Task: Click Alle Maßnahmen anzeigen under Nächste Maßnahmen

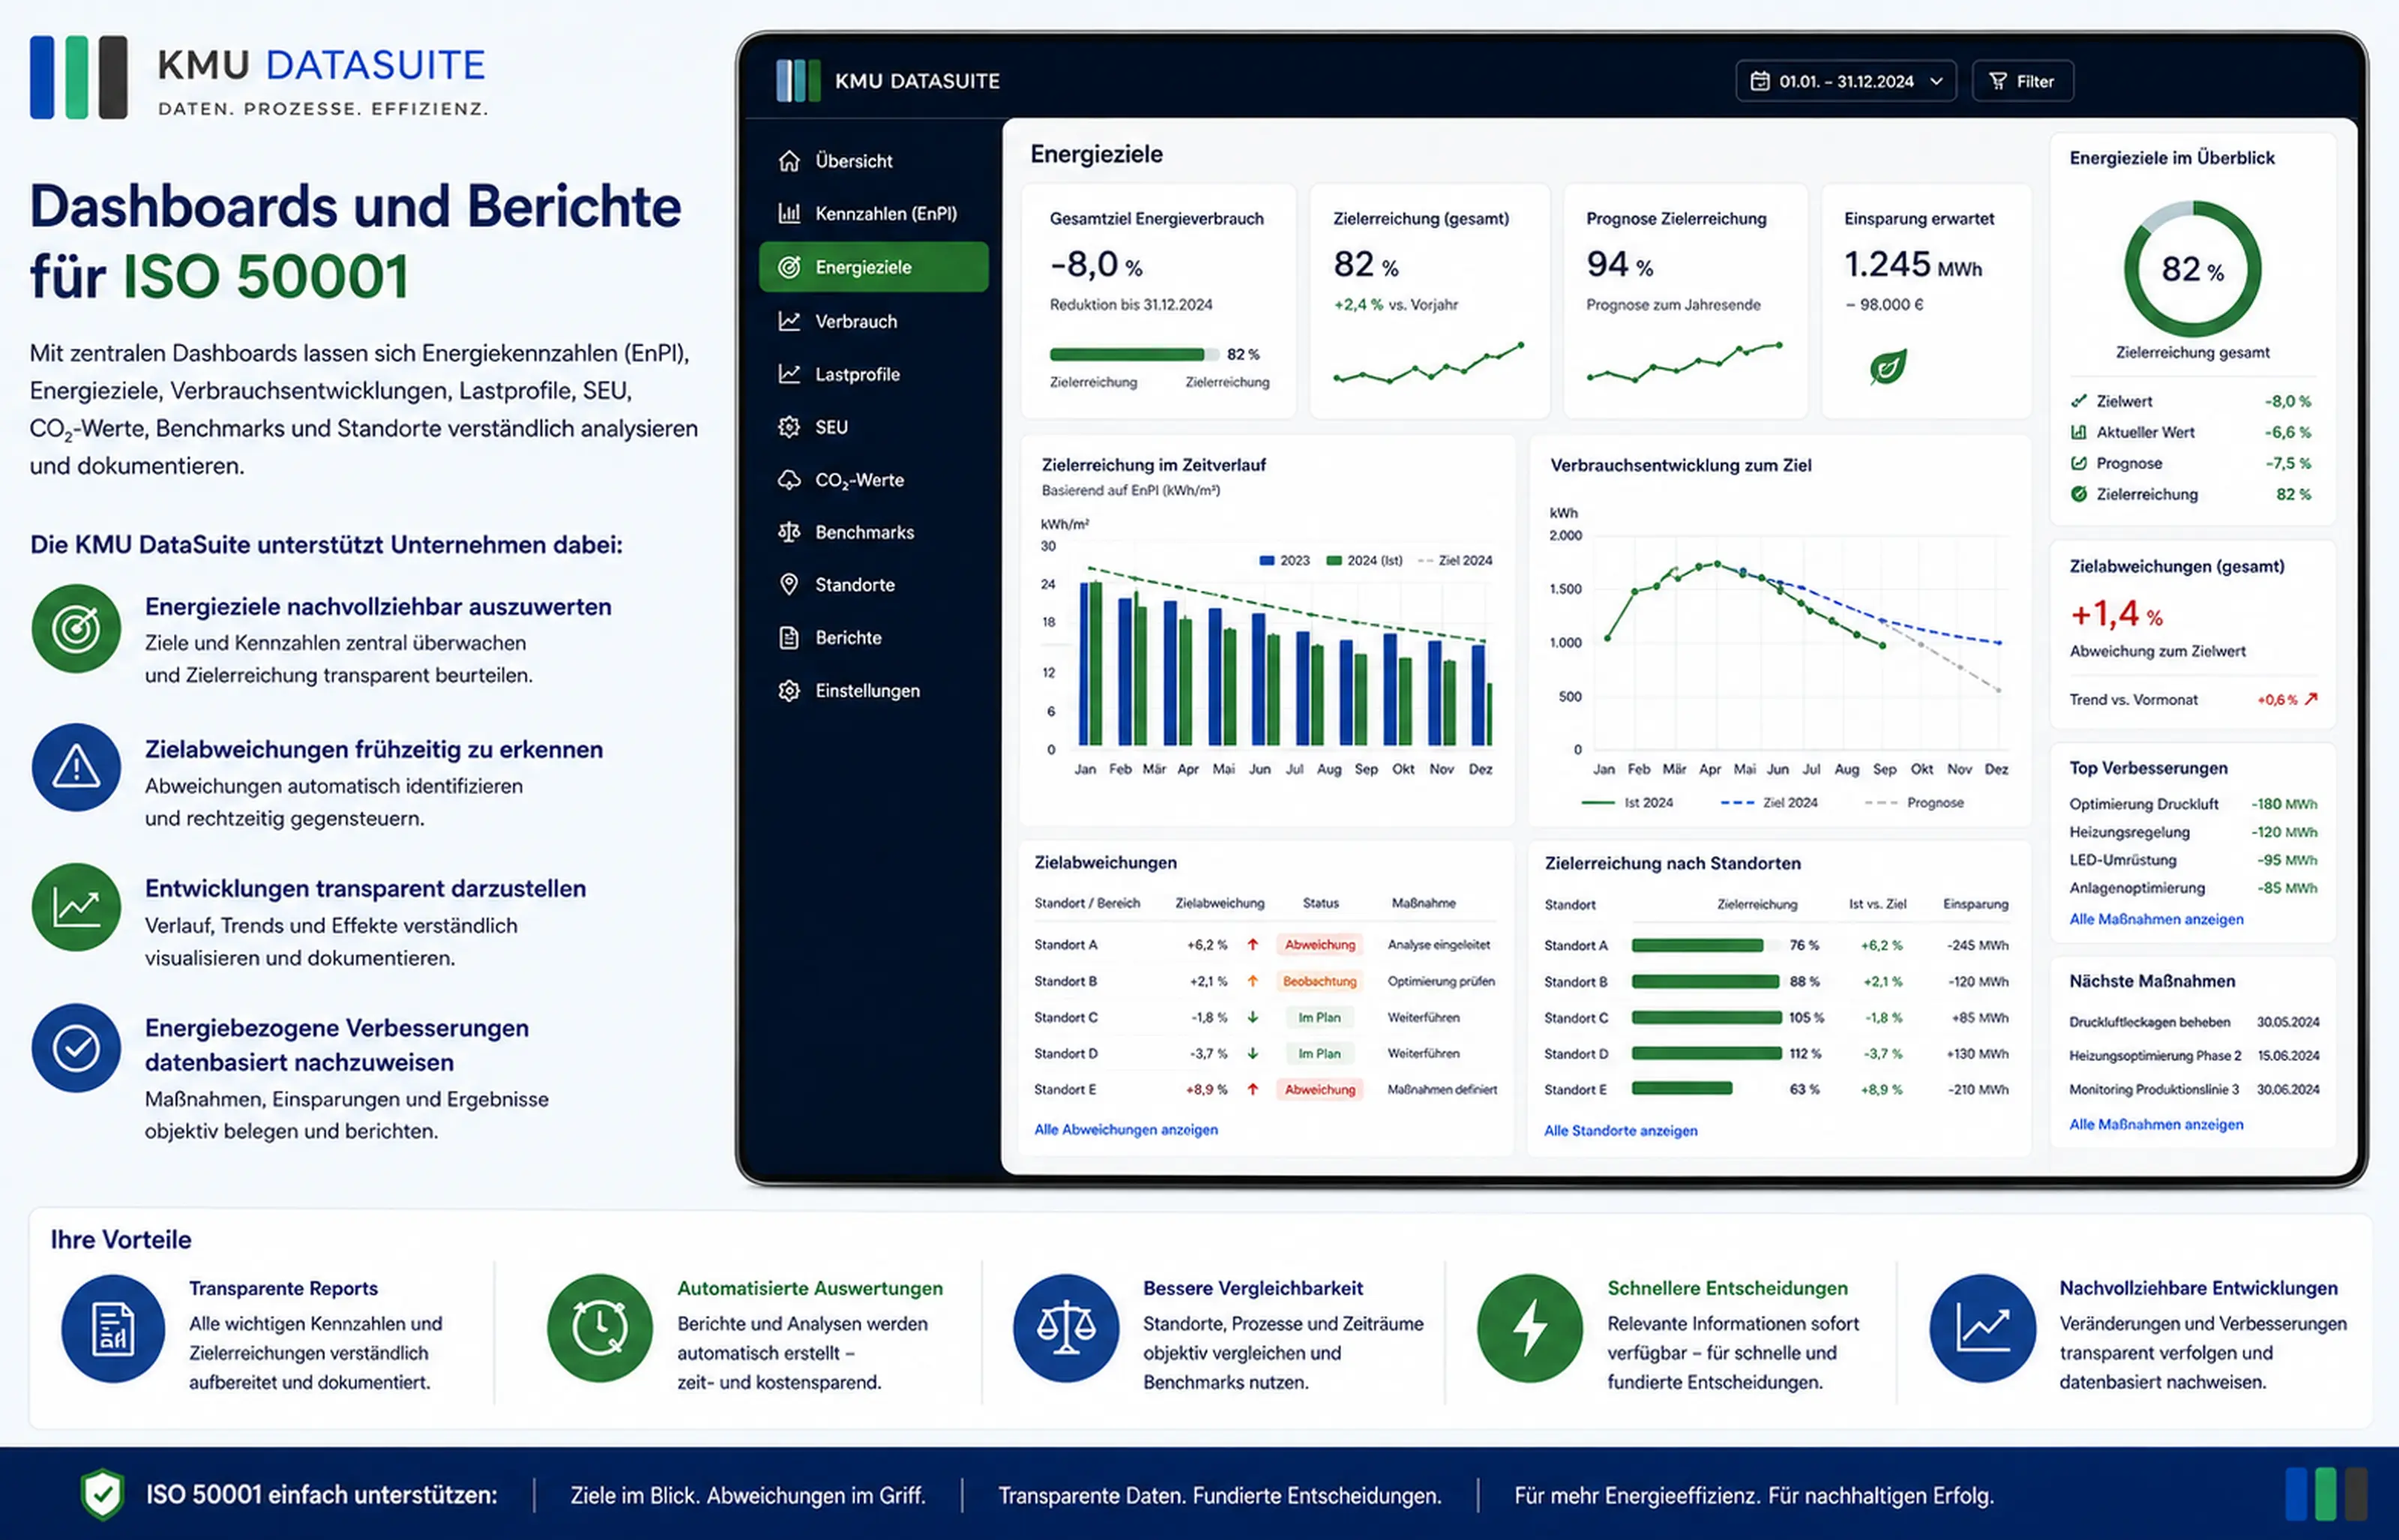Action: tap(2156, 1124)
